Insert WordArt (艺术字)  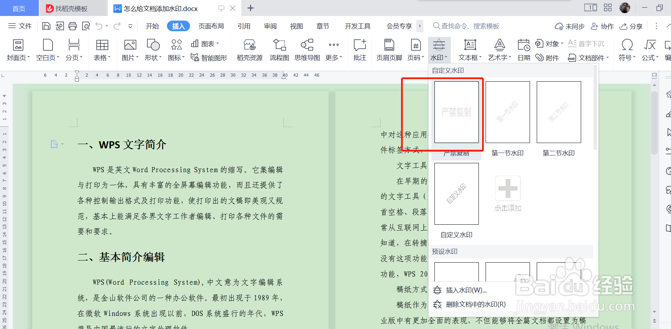[x=499, y=50]
